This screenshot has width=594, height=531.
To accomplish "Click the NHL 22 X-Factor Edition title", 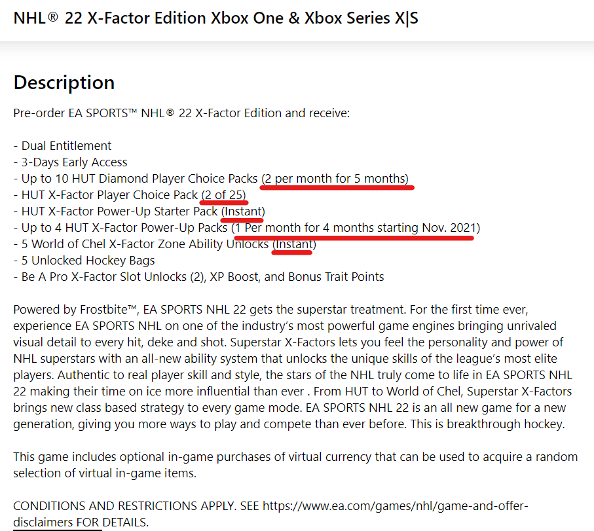I will (215, 18).
